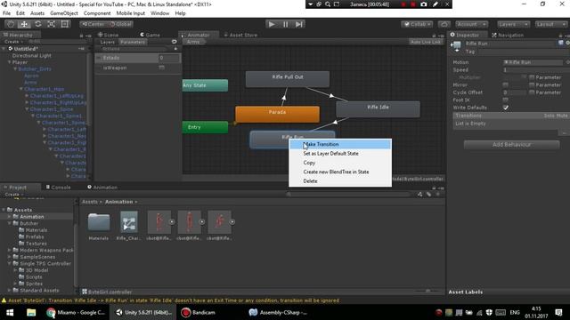Select the Rifle_Char animator controller asset
The width and height of the screenshot is (570, 320).
pos(128,222)
